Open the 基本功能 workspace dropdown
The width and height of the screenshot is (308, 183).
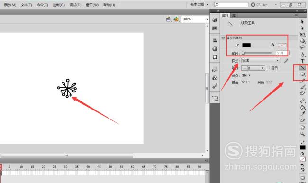(x=199, y=5)
